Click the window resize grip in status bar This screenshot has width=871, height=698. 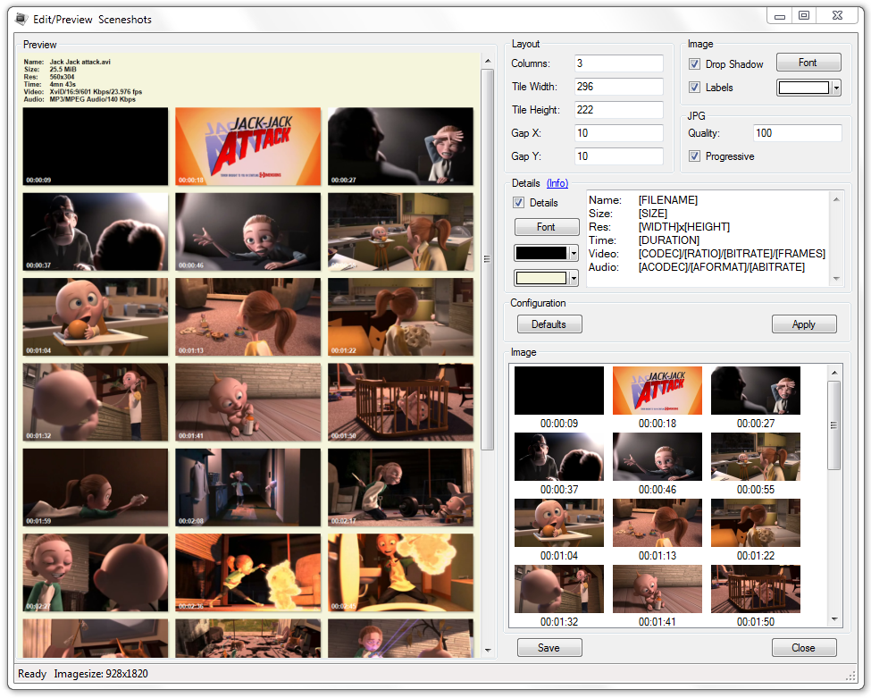850,676
